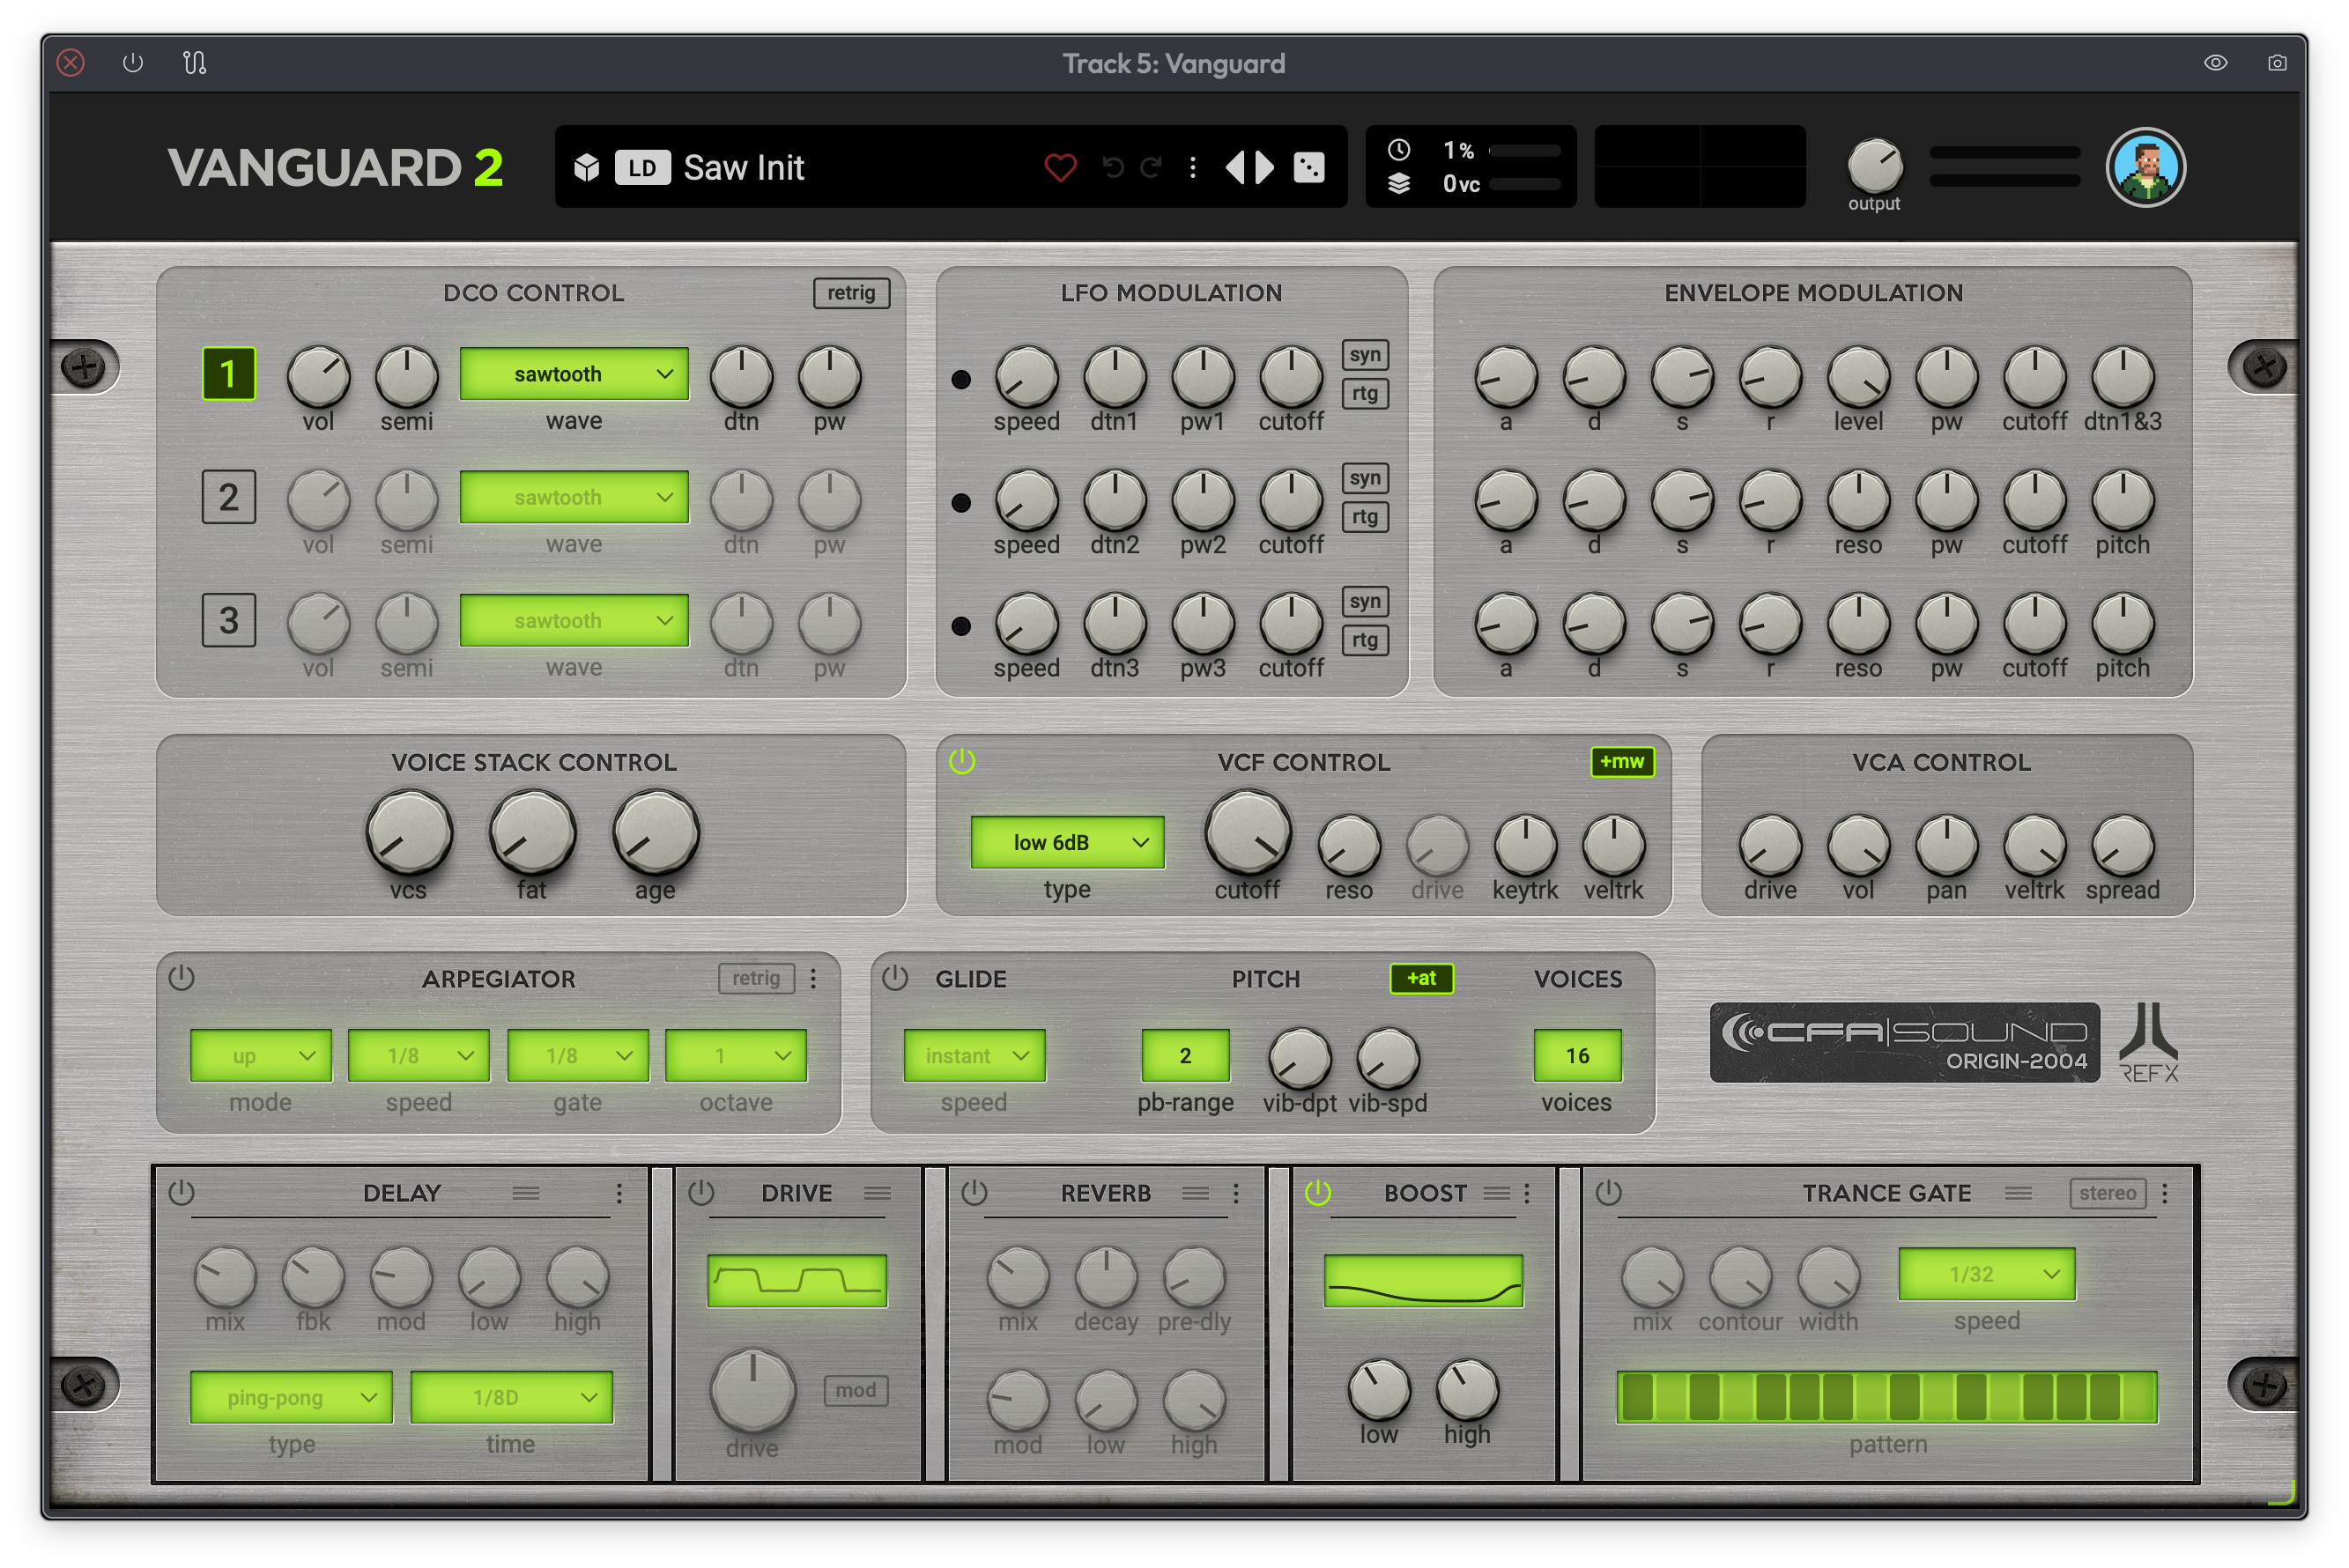Load the previous preset

1236,167
